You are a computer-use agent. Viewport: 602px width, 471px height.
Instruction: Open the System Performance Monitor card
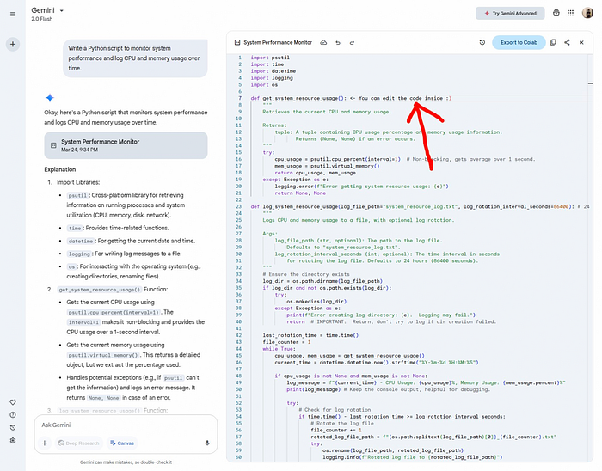pyautogui.click(x=126, y=145)
